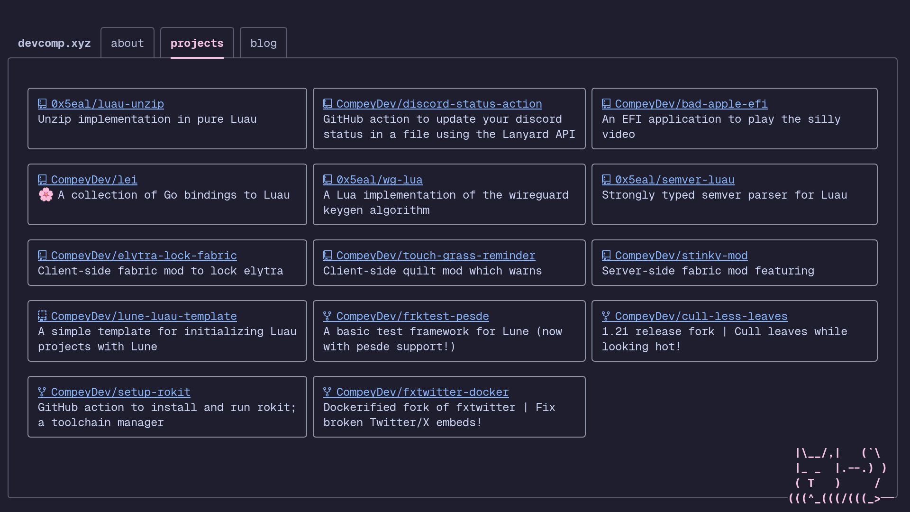Click the repo icon beside CompeyDev/discord-status-action

328,103
